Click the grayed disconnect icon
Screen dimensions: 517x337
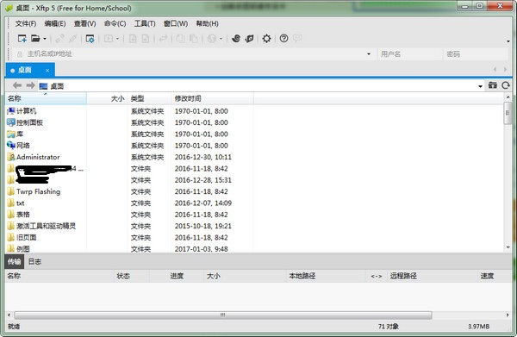73,39
